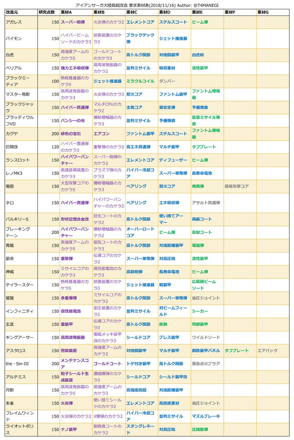Image resolution: width=294 pixels, height=440 pixels.
Task: Select the エアバック cell in アスタロス row
Action: pos(267,351)
